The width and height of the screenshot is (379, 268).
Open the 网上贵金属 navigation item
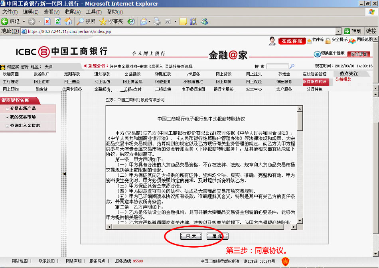(x=132, y=82)
